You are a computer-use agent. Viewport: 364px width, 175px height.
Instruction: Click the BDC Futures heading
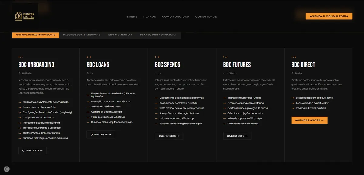pyautogui.click(x=237, y=64)
